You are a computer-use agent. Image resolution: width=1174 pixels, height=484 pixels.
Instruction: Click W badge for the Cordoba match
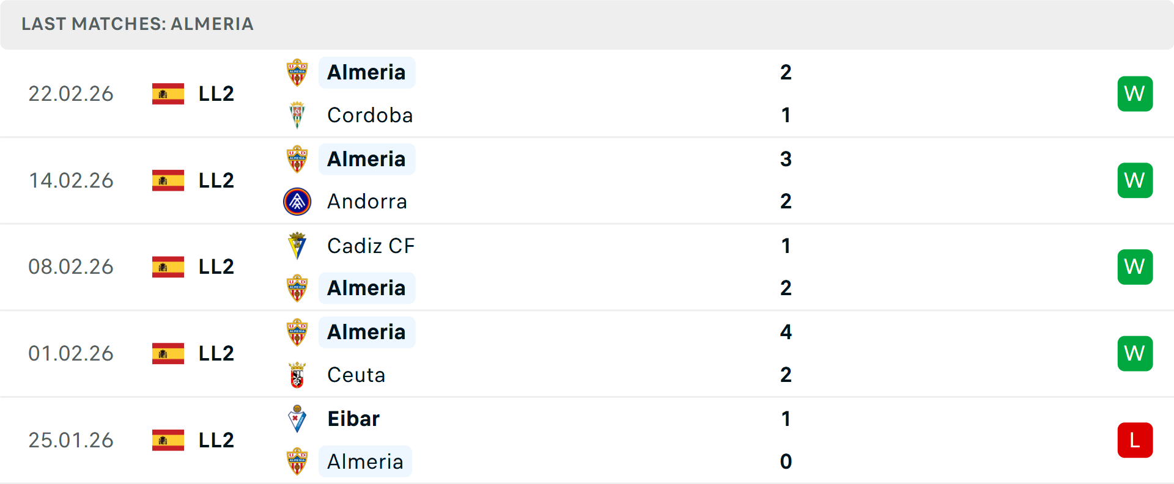1134,94
